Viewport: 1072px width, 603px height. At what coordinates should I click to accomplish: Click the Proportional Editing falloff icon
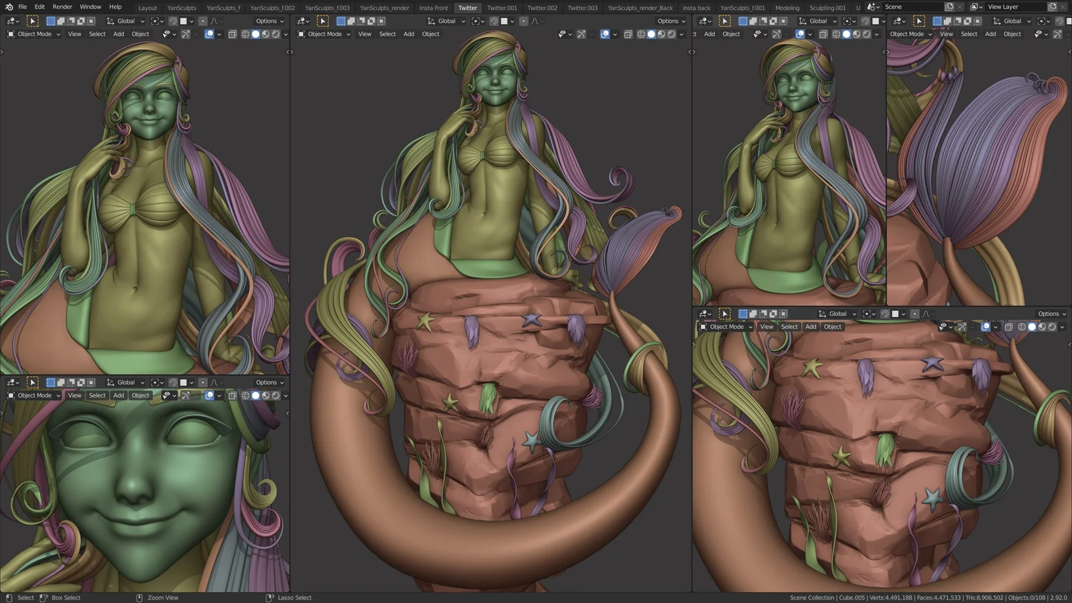214,21
